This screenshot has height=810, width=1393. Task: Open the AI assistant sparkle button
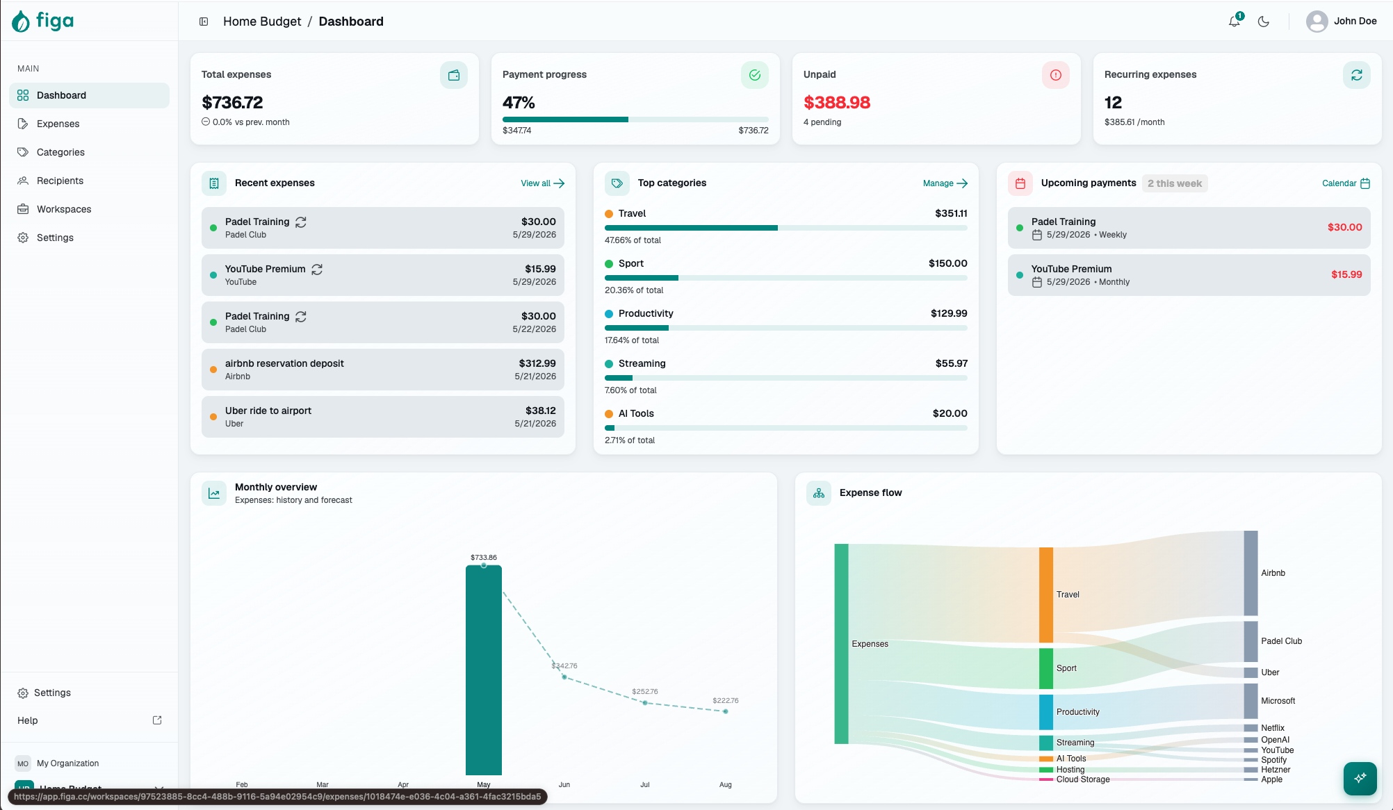[1360, 778]
